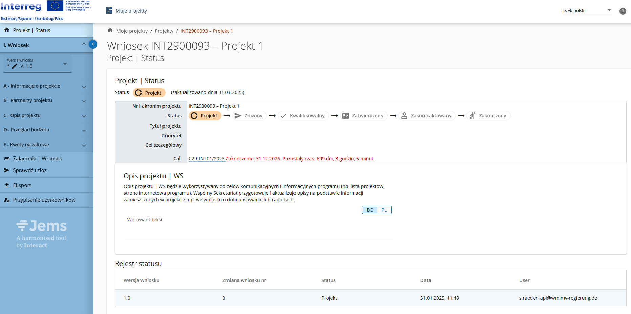Switch description language to PL

pos(384,210)
